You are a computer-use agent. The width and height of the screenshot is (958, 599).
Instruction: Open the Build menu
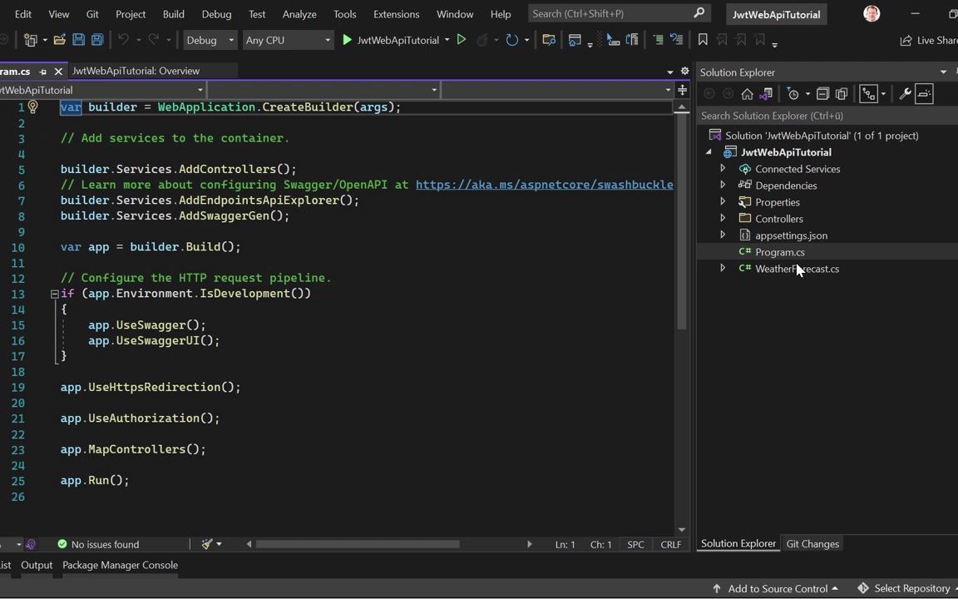point(173,14)
